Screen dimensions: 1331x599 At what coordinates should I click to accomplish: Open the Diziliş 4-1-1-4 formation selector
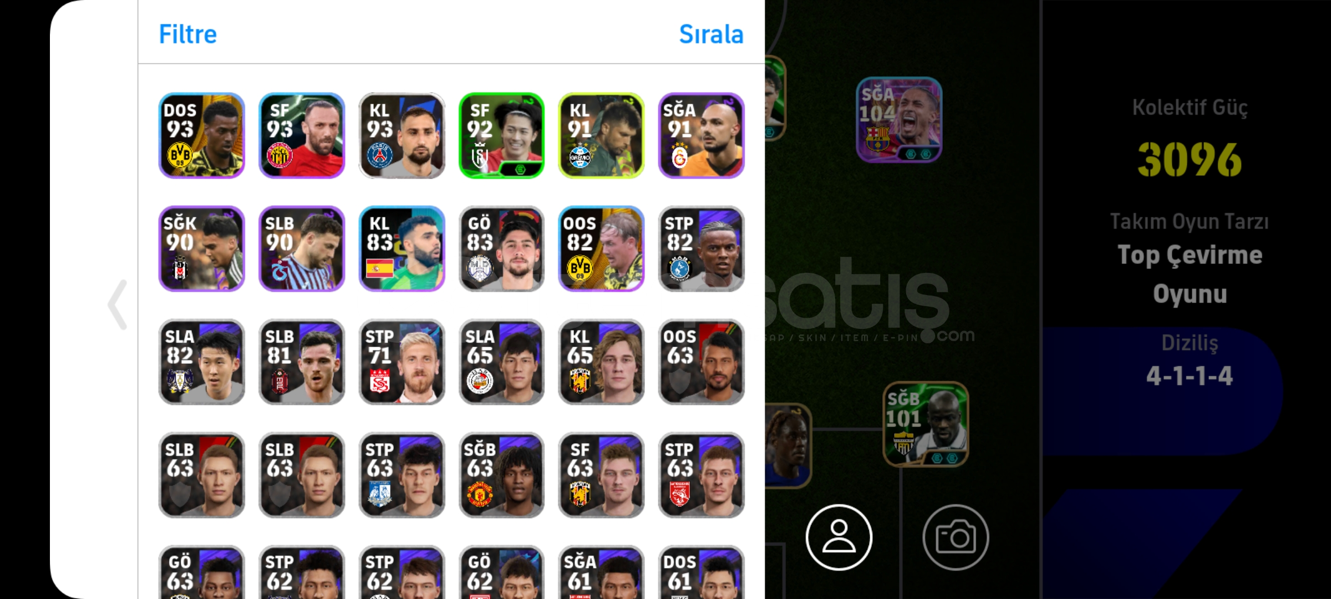click(x=1189, y=362)
